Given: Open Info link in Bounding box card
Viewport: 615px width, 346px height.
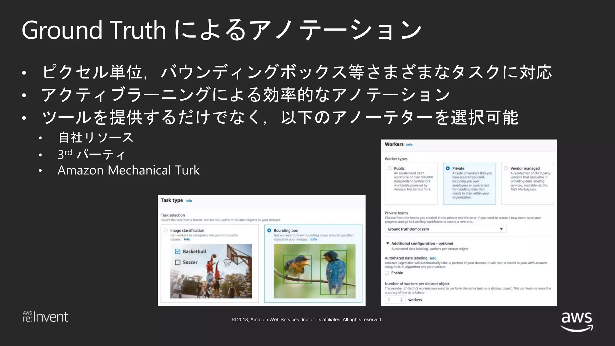Looking at the screenshot, I should point(314,239).
